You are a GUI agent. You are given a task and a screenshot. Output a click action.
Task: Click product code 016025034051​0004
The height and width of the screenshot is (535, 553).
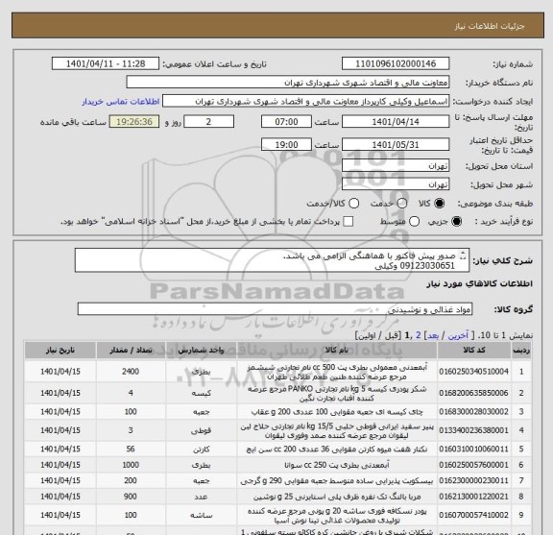(x=473, y=372)
